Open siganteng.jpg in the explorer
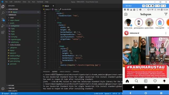The height and width of the screenshot is (95, 169). 23,39
